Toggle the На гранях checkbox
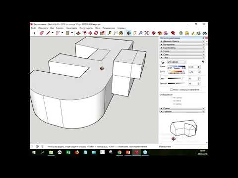Image resolution: width=238 pixels, height=178 pixels. (x=172, y=98)
